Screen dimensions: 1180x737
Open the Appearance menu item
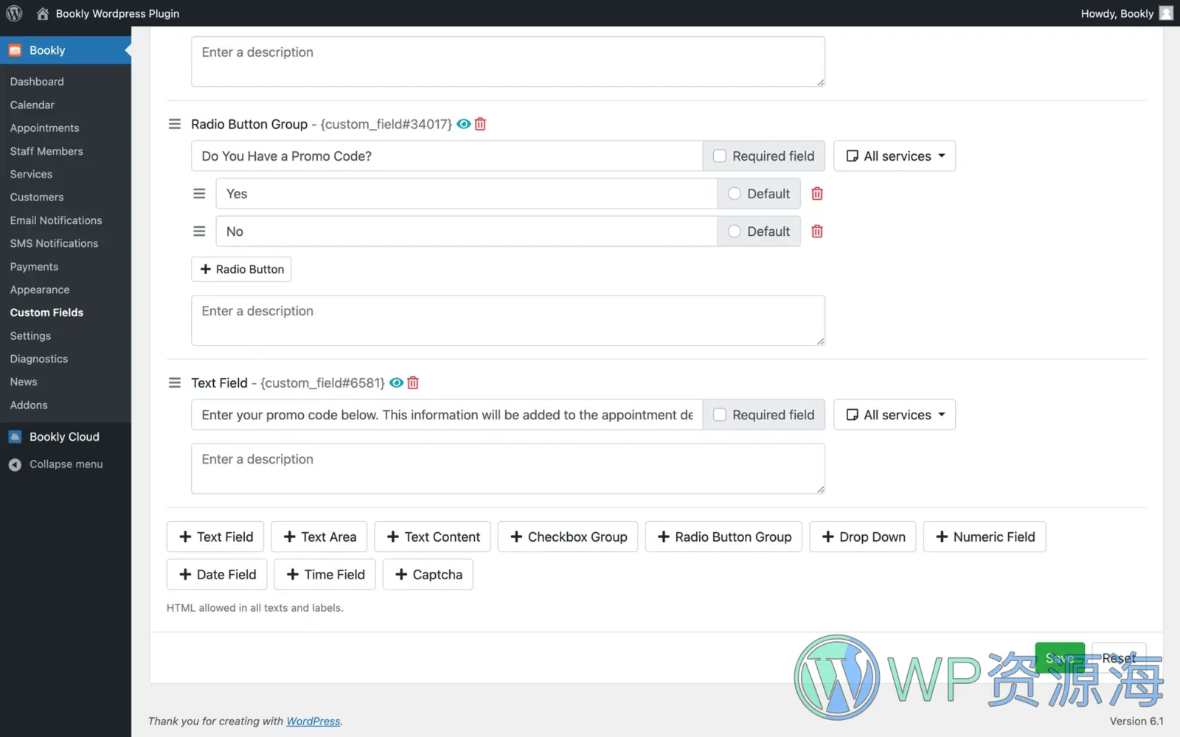pos(40,290)
